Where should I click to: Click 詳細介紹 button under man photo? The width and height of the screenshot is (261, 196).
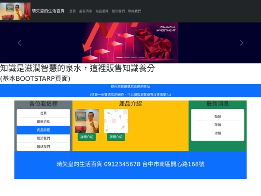point(87,137)
